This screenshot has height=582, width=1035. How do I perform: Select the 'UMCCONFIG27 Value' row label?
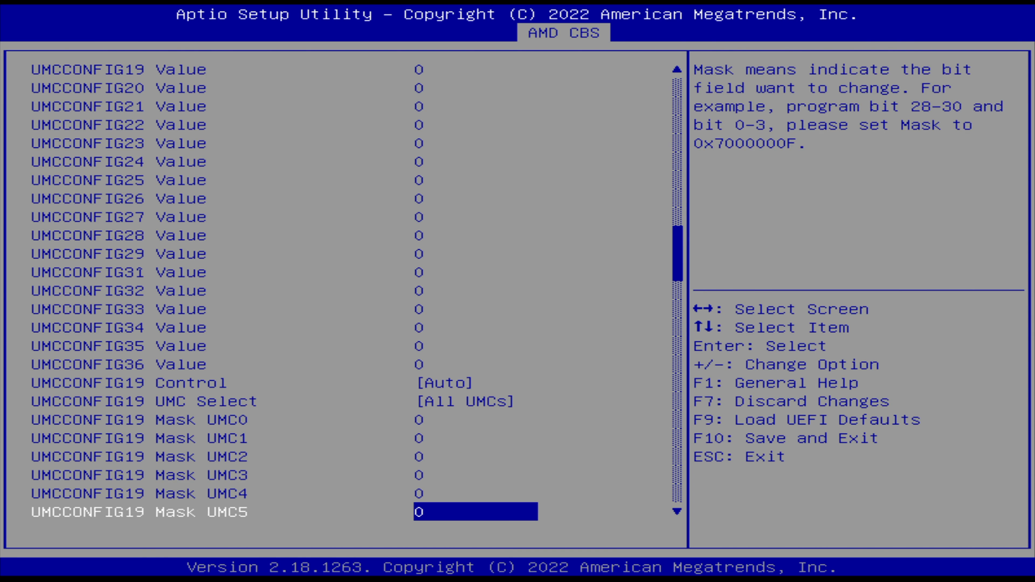tap(119, 217)
